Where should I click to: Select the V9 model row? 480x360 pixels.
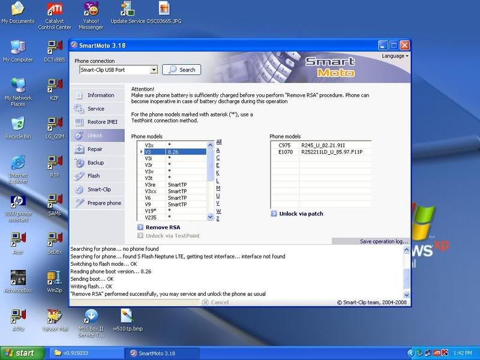(x=172, y=204)
